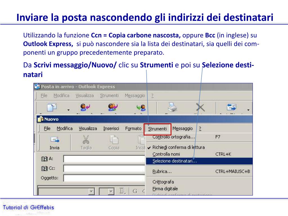This screenshot has width=288, height=216.
Task: Expand the send/receive dropdown arrow
Action: 248,110
